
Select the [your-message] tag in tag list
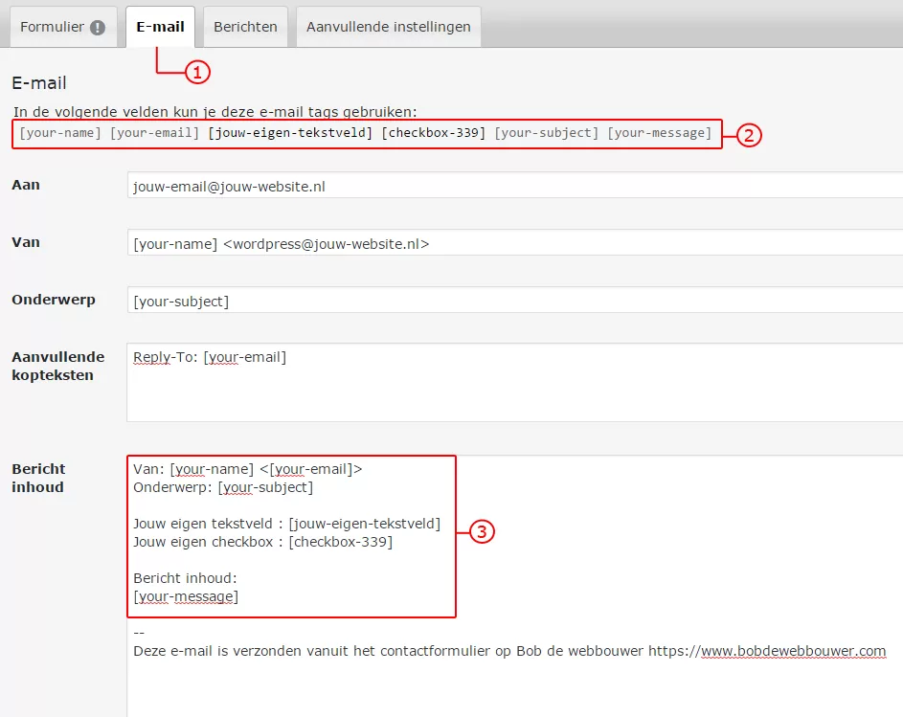(659, 133)
